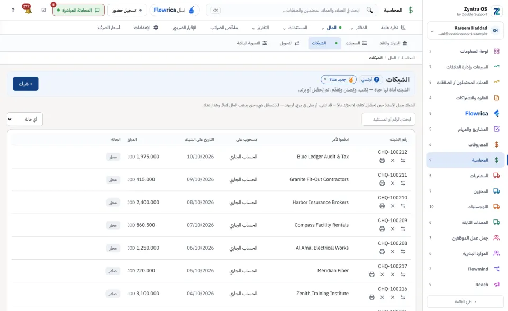The width and height of the screenshot is (508, 311).
Task: Cancel cheque CHQ-100212 with X icon
Action: coord(392,160)
